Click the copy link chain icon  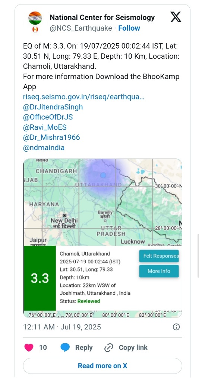109,348
